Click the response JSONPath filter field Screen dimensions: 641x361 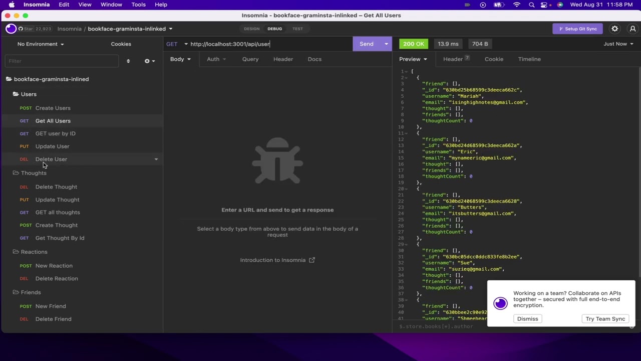coord(511,327)
